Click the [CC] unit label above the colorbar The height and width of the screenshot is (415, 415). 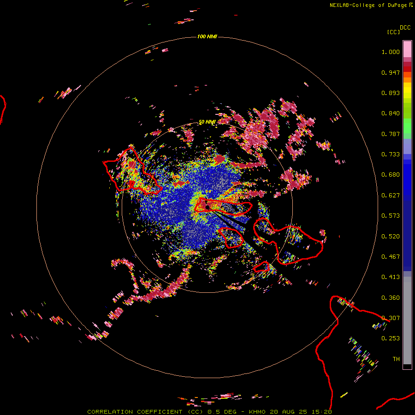click(x=393, y=32)
